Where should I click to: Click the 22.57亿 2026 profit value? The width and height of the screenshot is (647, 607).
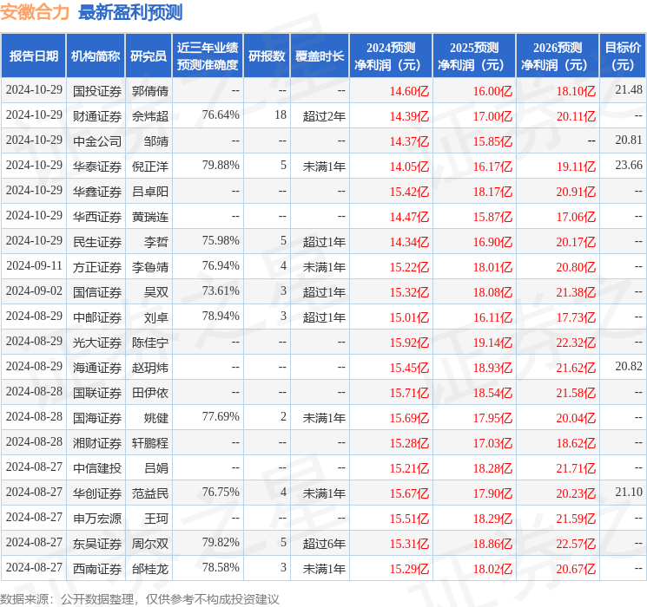click(576, 544)
